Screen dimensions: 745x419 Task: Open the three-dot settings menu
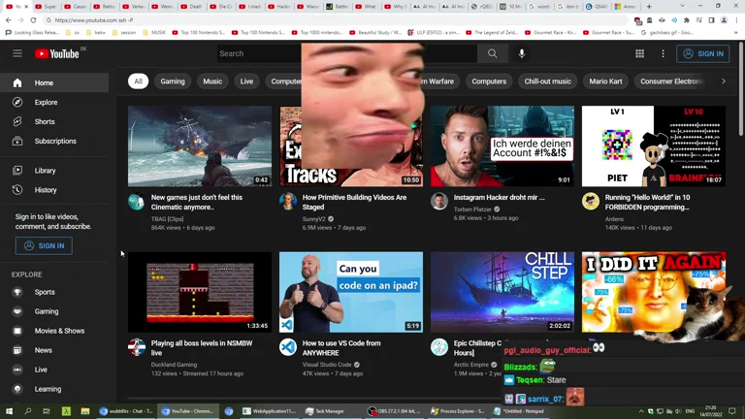[664, 53]
